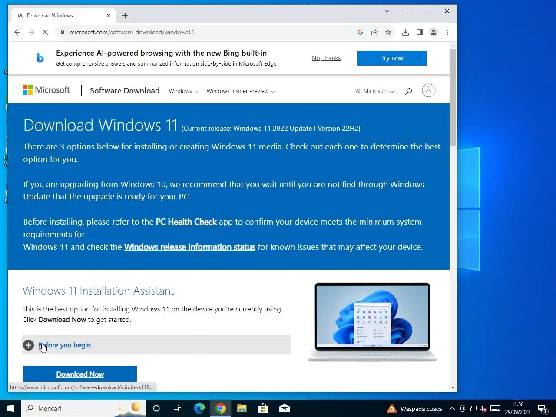Open a new browser tab

click(x=125, y=16)
